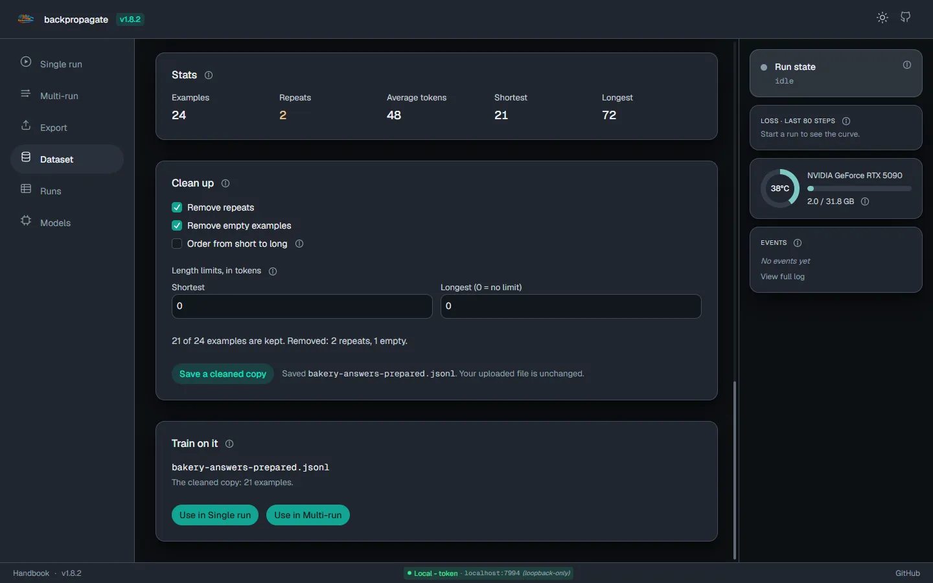Viewport: 933px width, 583px height.
Task: Open the Handbook link in footer
Action: (31, 573)
